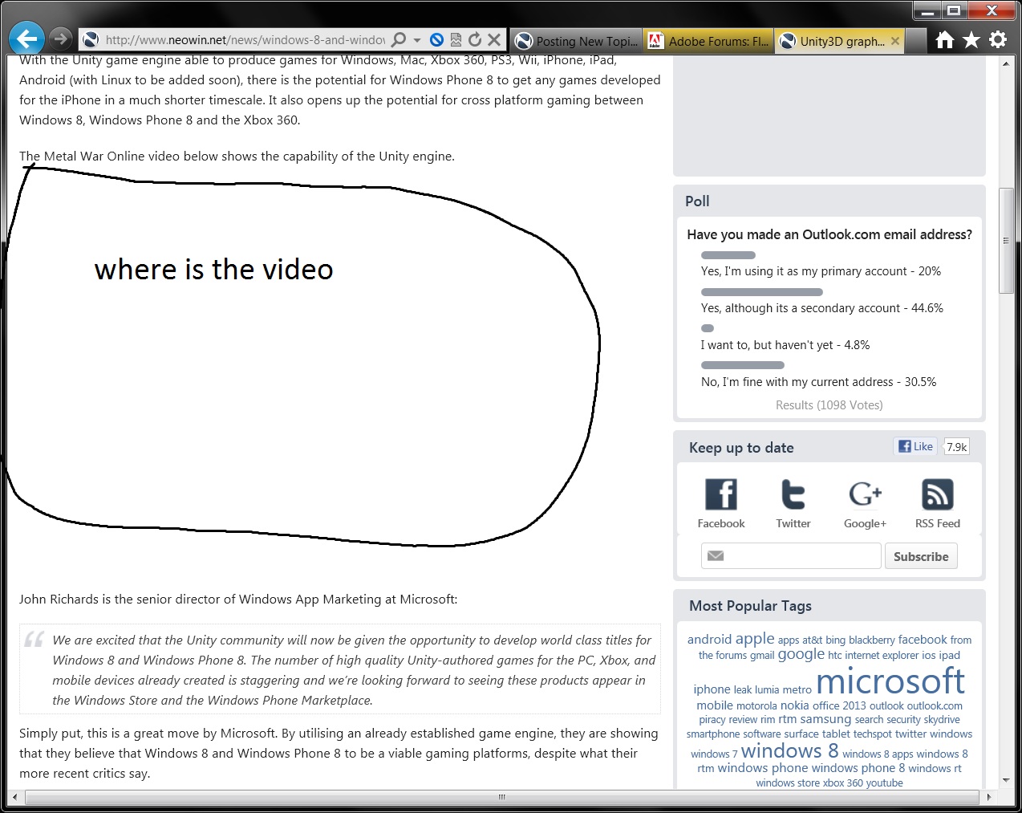Click 'No, I'm fine with my current address' result
1022x813 pixels.
coord(818,382)
